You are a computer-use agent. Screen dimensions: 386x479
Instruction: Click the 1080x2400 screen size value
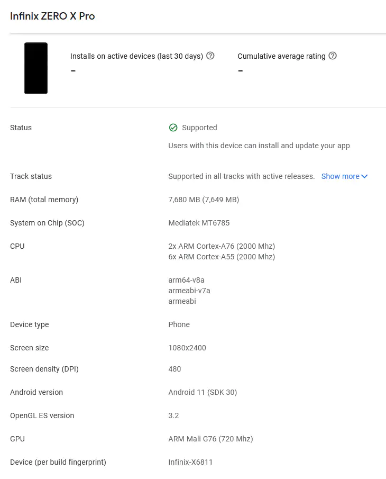click(x=187, y=348)
